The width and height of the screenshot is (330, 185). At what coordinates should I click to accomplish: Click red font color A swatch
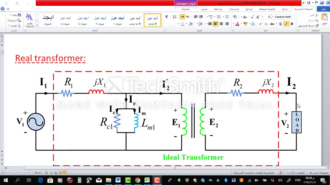[x=237, y=24]
